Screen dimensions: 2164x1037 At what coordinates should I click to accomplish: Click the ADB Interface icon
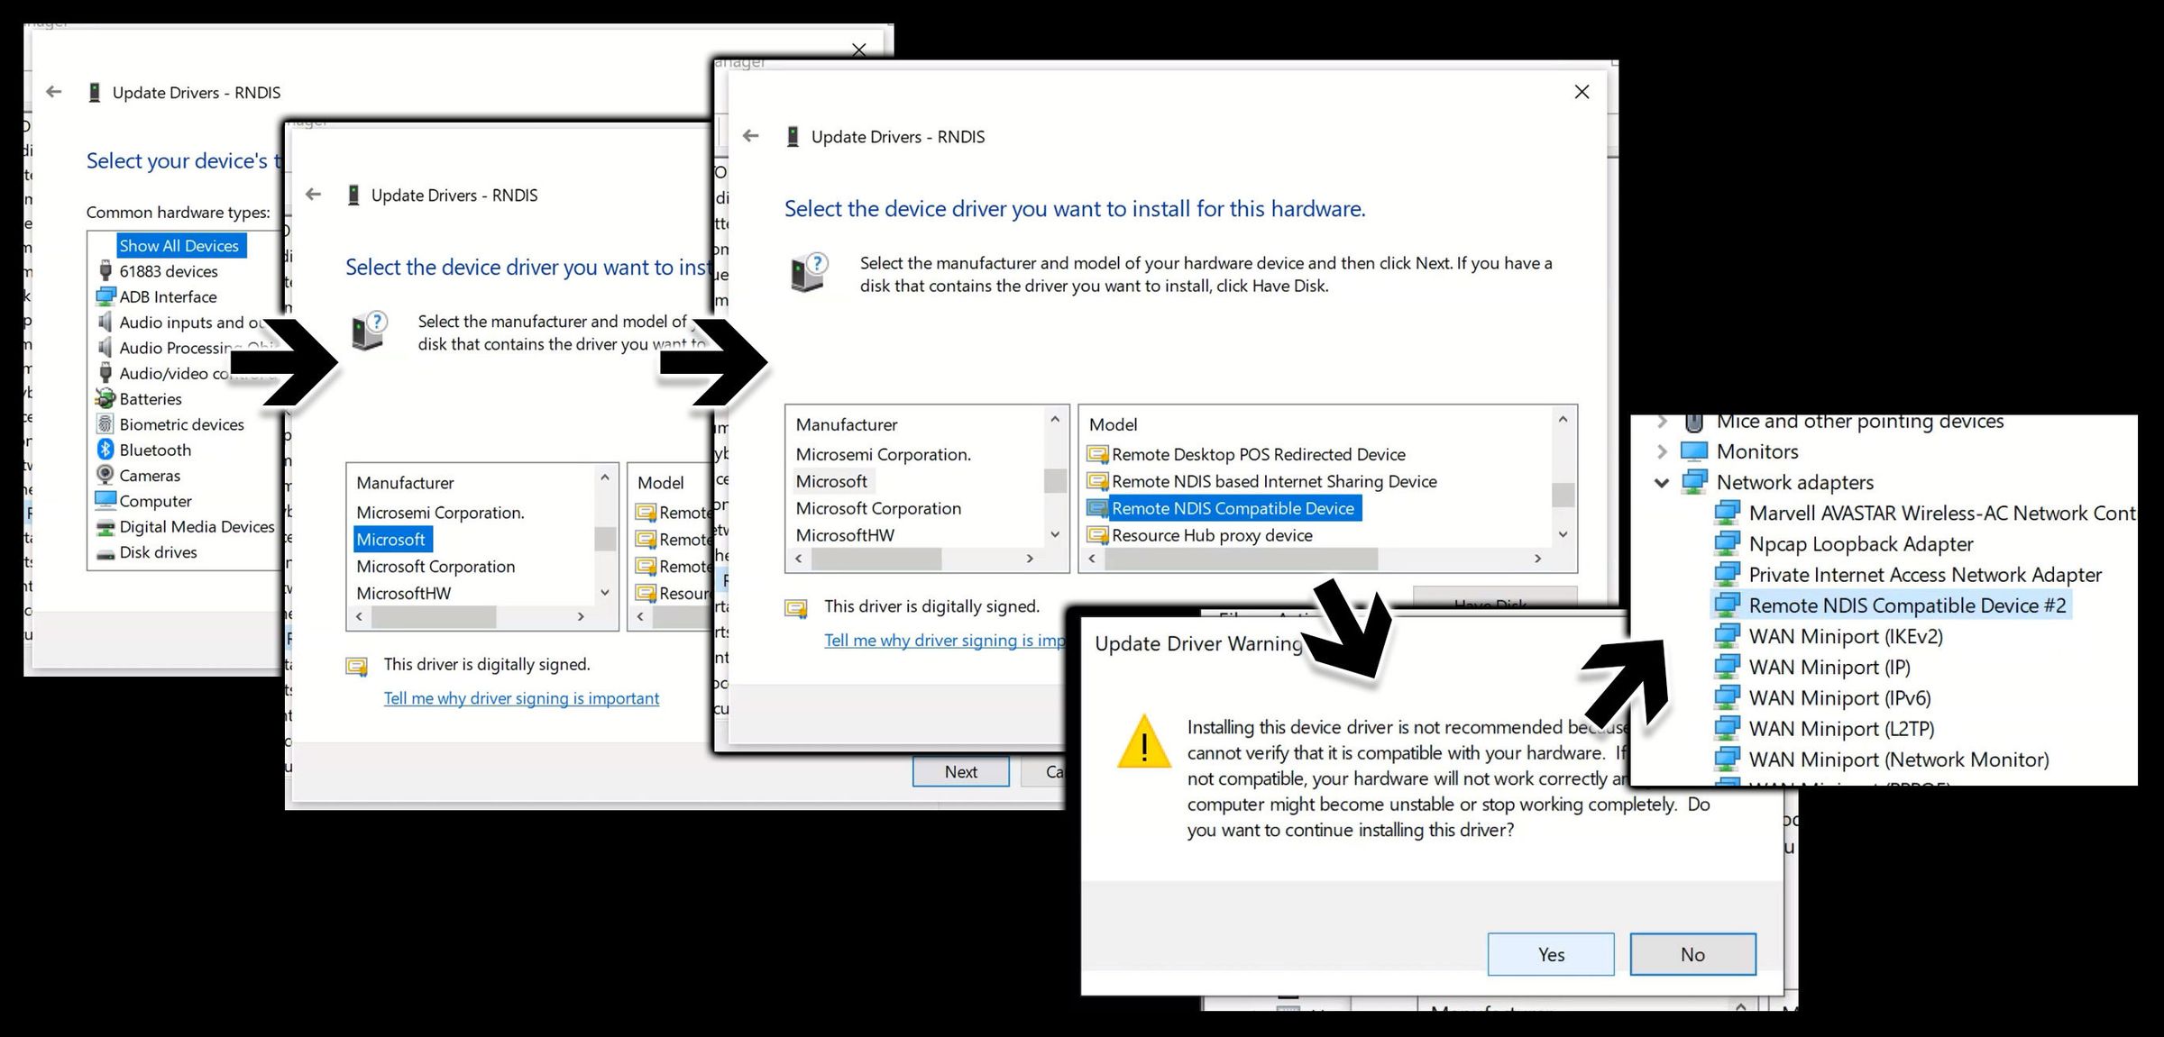tap(105, 296)
